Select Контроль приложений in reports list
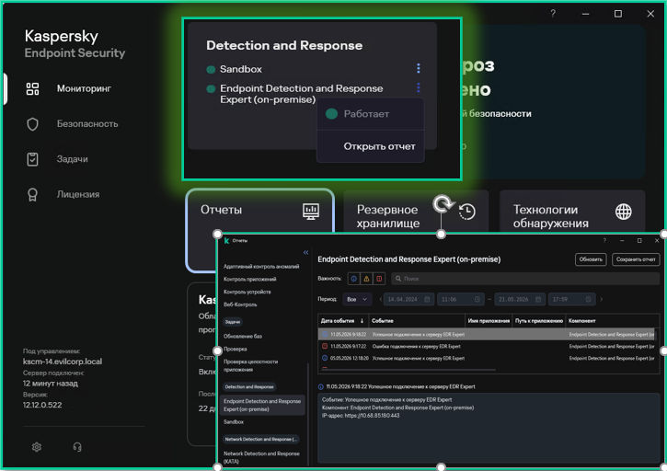 (249, 279)
